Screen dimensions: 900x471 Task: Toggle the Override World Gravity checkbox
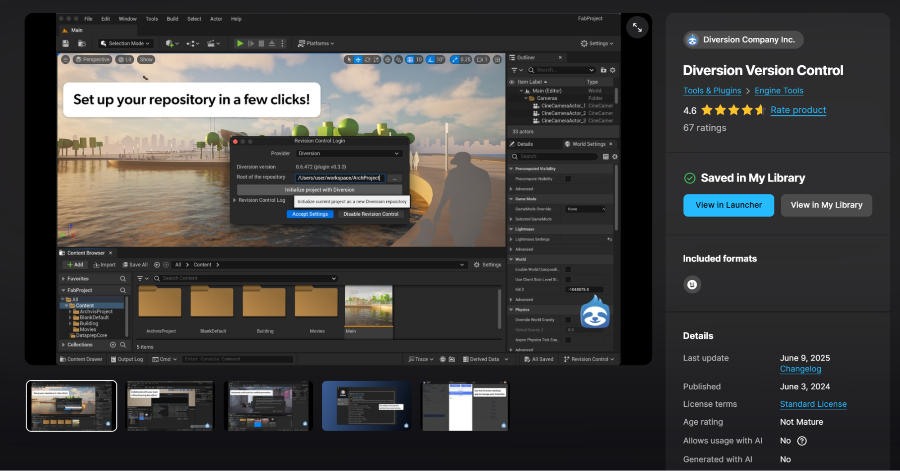click(568, 320)
